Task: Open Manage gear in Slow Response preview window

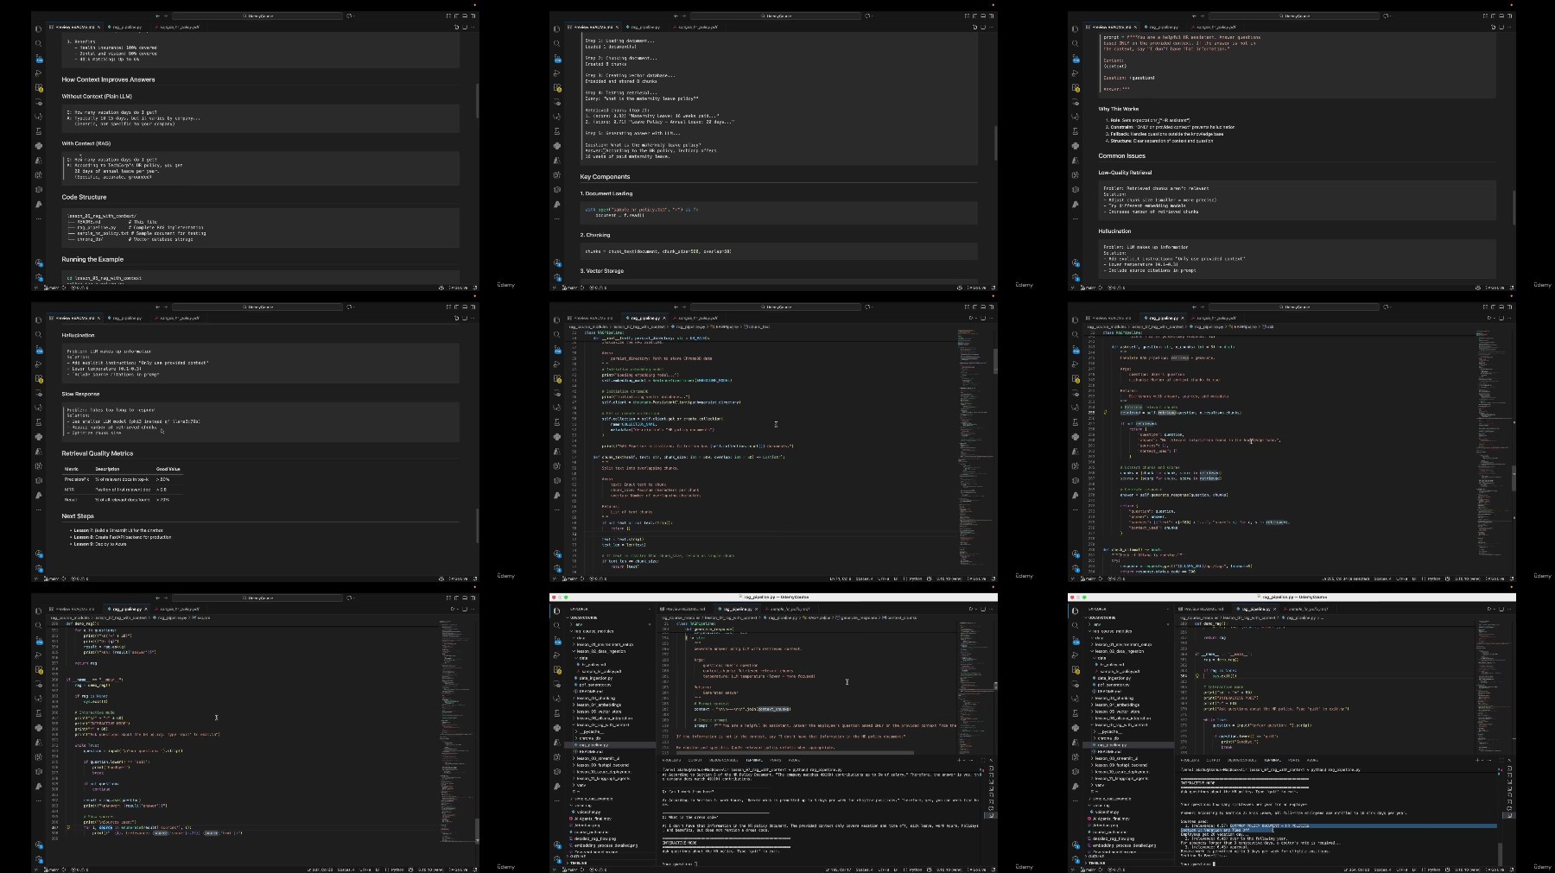Action: 38,568
